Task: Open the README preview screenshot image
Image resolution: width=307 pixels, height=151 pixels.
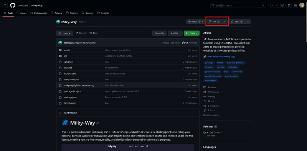Action: pyautogui.click(x=128, y=148)
